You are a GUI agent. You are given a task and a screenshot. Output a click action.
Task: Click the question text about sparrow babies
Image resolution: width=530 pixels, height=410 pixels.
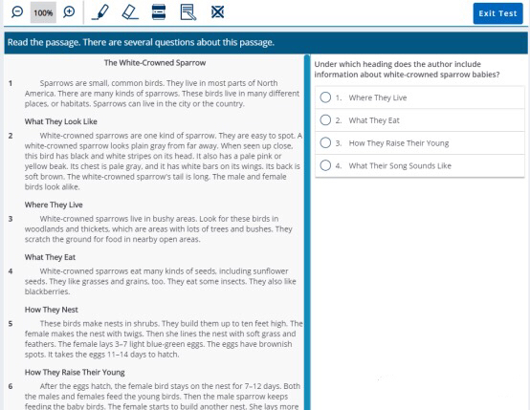[407, 69]
